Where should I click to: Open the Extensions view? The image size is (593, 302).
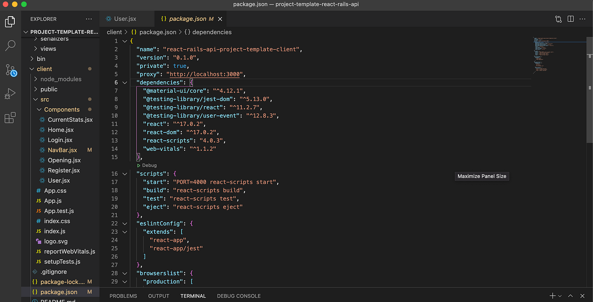[x=10, y=117]
